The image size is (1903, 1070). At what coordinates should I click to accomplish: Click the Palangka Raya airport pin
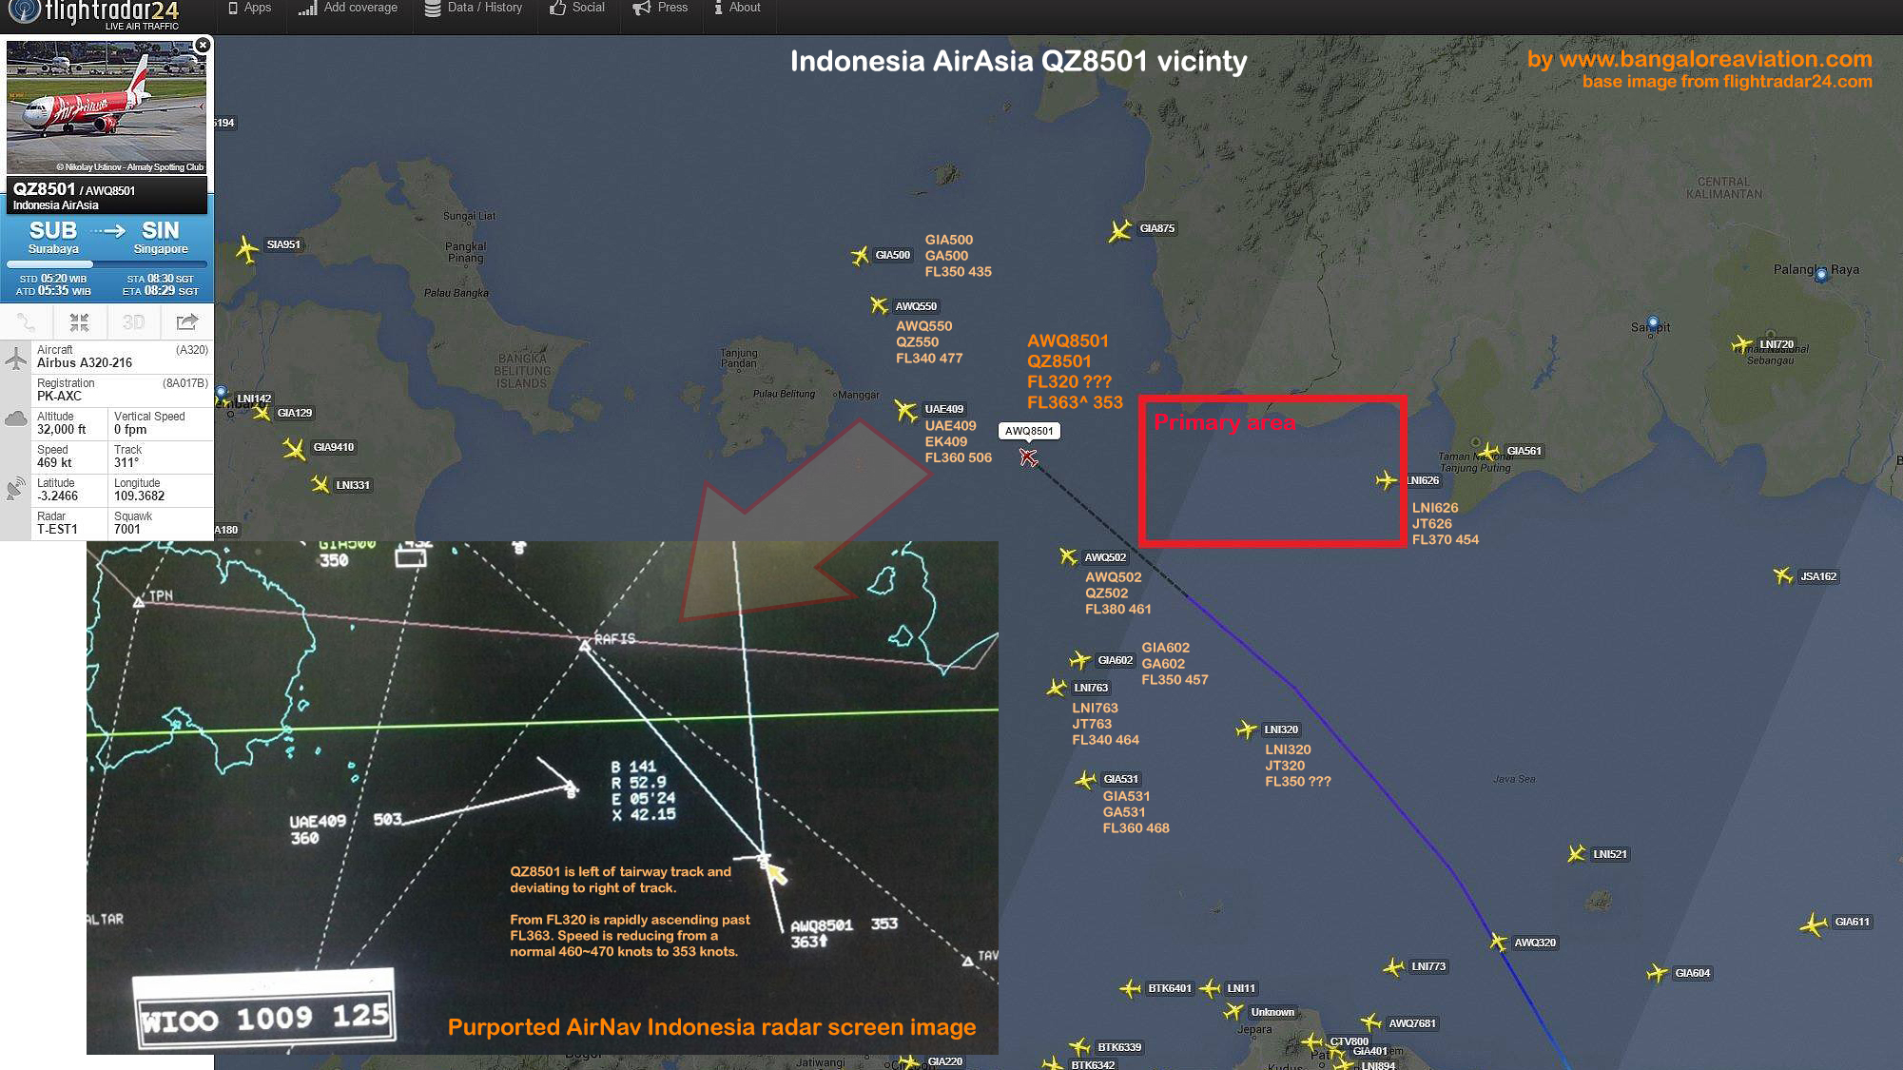(1821, 275)
